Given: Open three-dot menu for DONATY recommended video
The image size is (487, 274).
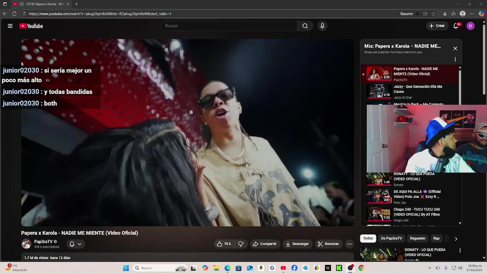Looking at the screenshot, I should pyautogui.click(x=460, y=250).
